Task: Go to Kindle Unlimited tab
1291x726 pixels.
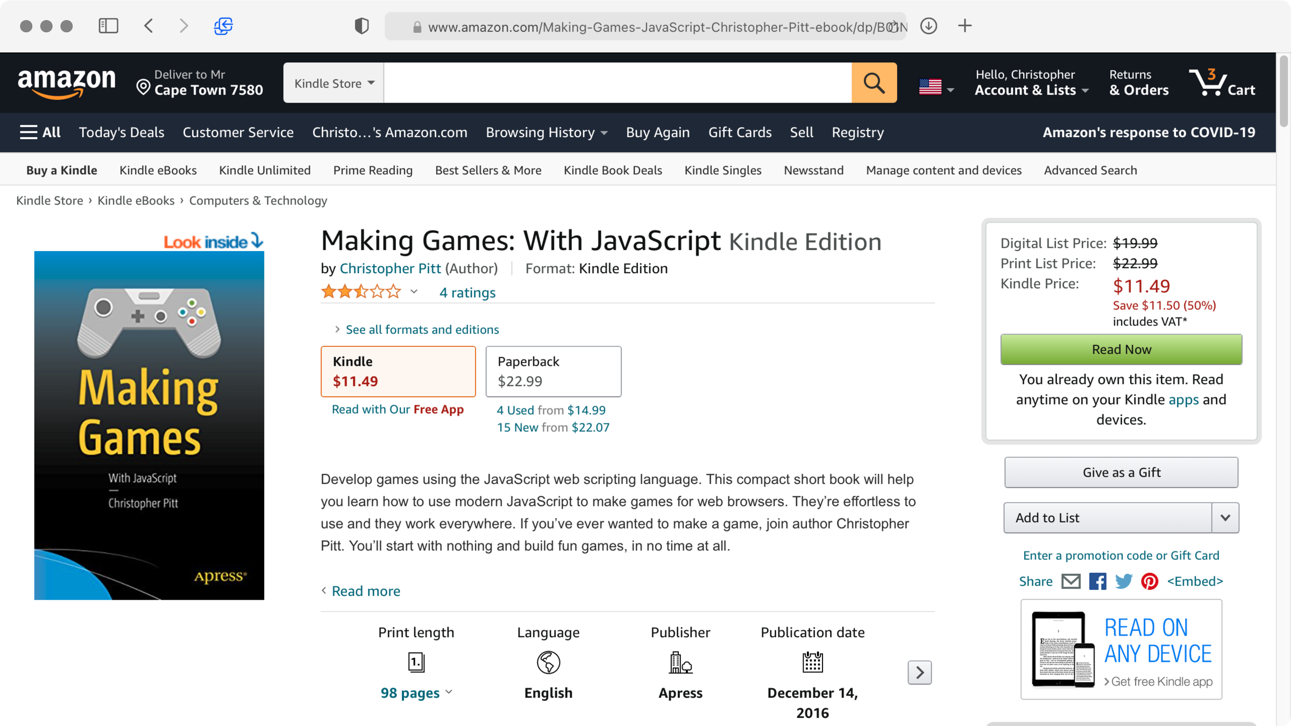Action: pyautogui.click(x=265, y=170)
